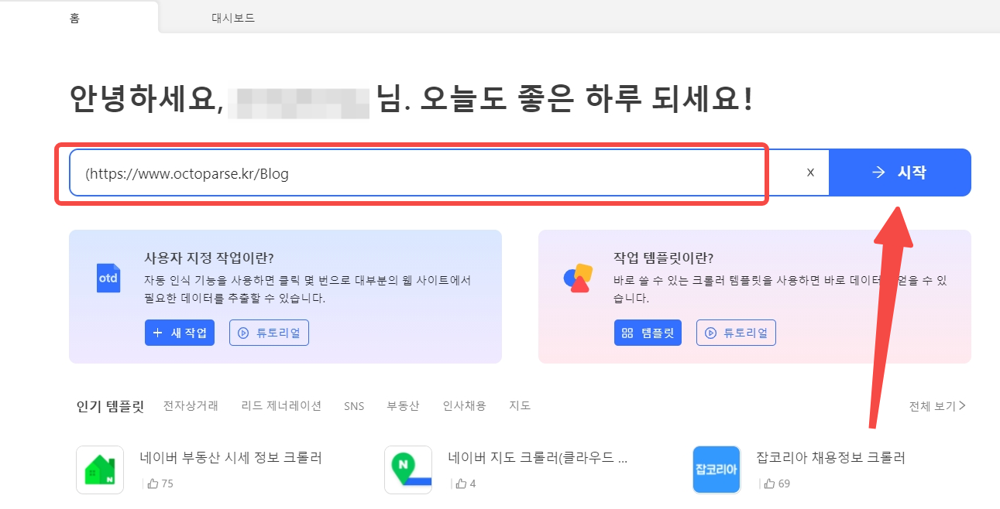
Task: Expand full list via 전체 보기
Action: coord(937,405)
